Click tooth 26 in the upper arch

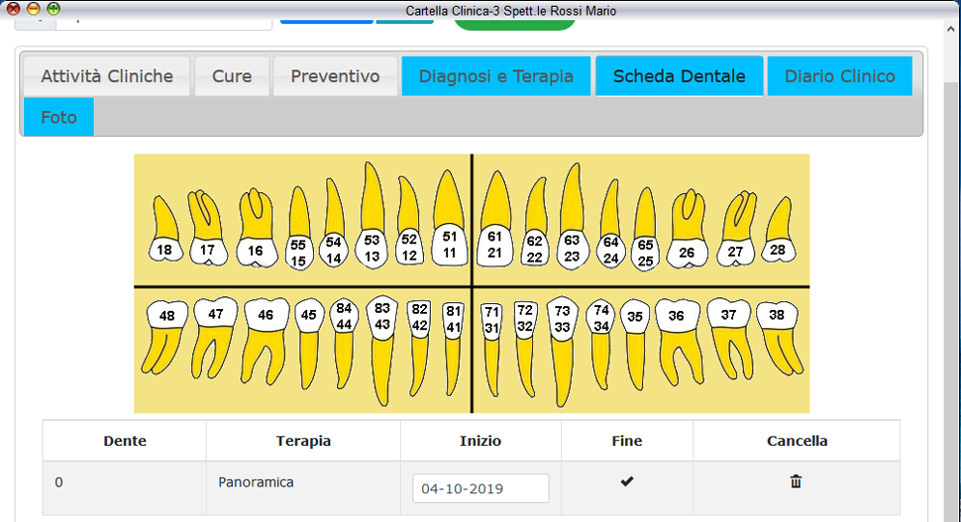(687, 253)
